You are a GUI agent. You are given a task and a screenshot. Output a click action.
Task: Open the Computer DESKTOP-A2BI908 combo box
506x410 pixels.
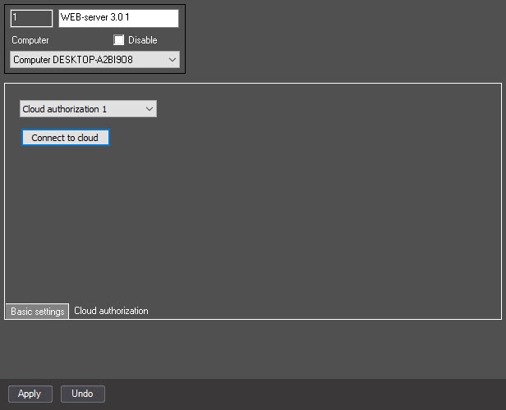pyautogui.click(x=95, y=60)
